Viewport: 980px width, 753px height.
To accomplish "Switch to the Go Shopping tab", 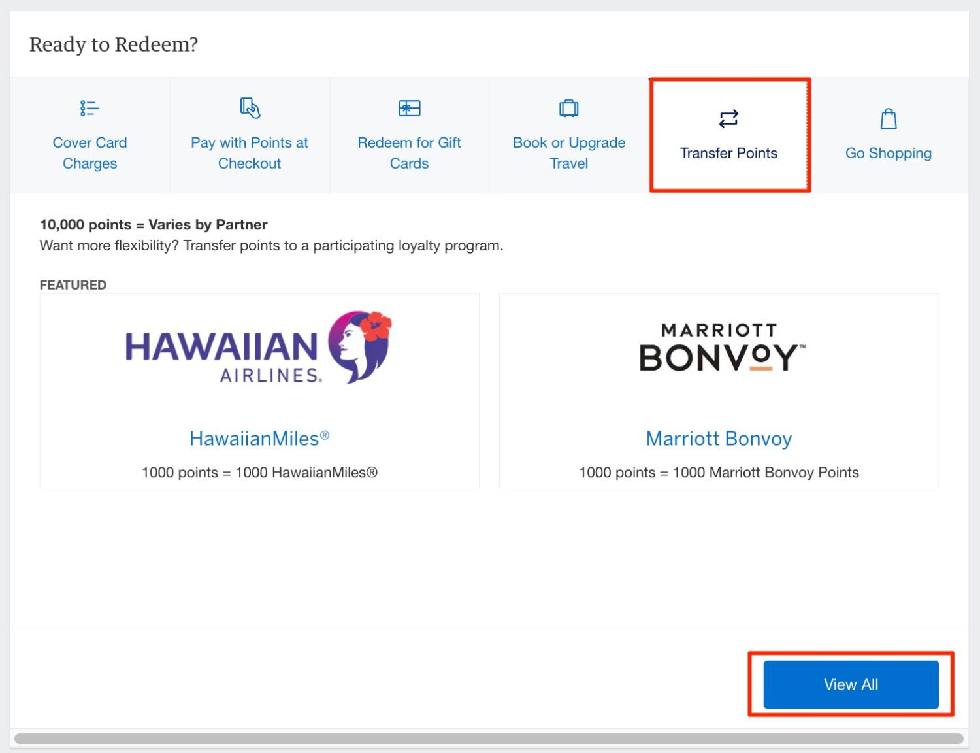I will (888, 152).
